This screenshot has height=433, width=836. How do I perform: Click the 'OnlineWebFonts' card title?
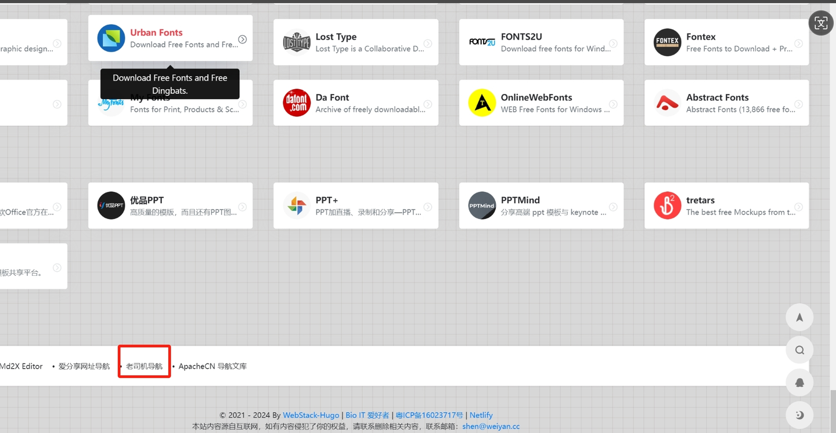(x=536, y=97)
